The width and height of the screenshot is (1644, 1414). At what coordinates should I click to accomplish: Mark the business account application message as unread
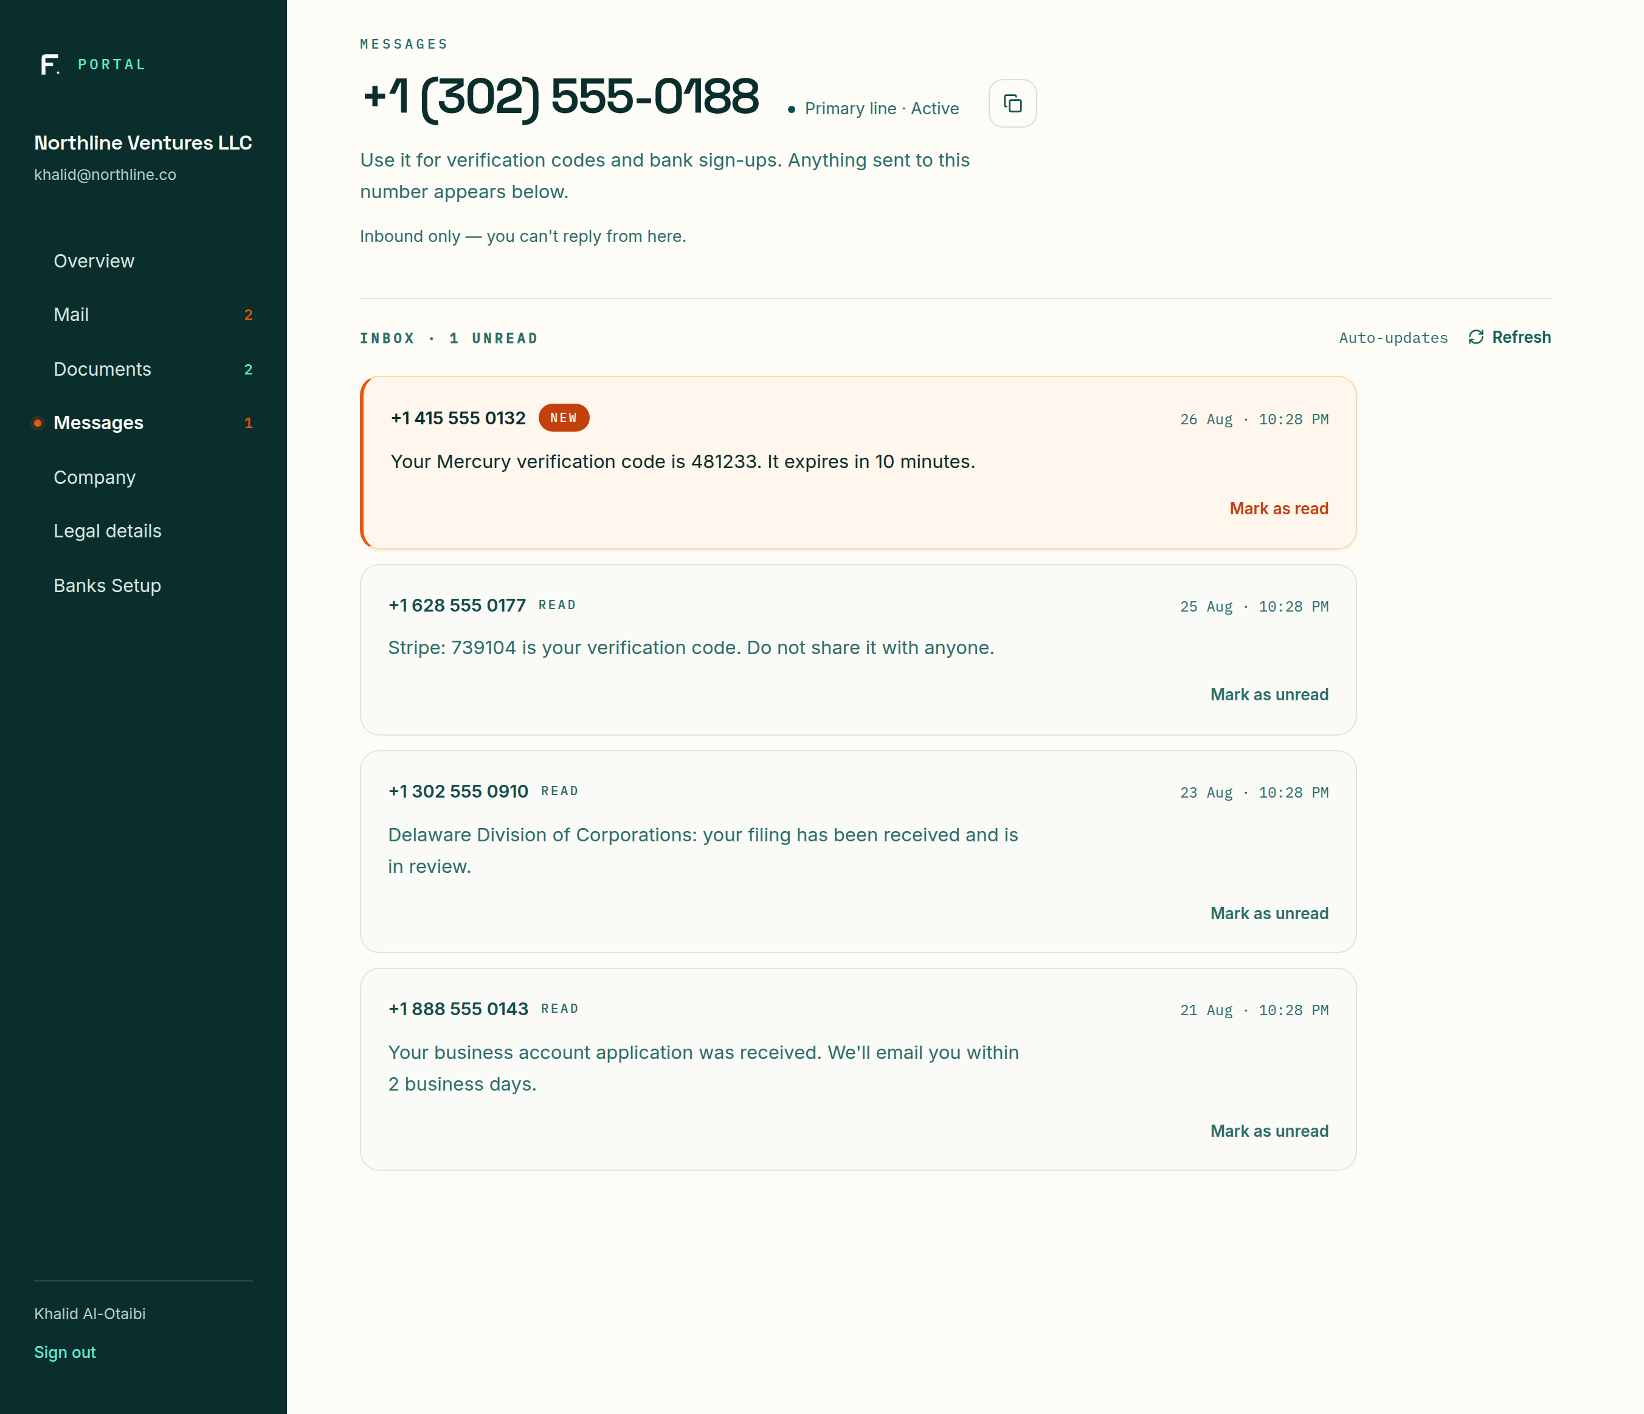[x=1269, y=1131]
